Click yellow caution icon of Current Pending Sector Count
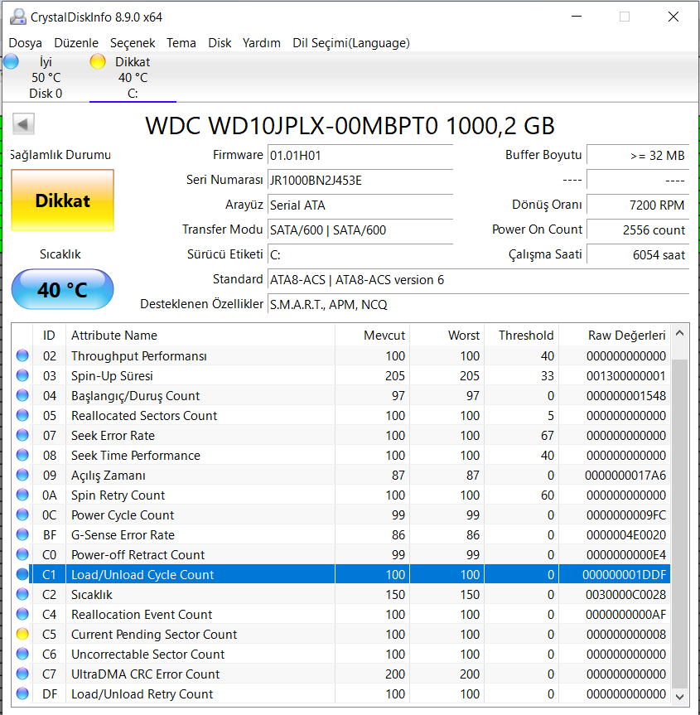 (22, 635)
